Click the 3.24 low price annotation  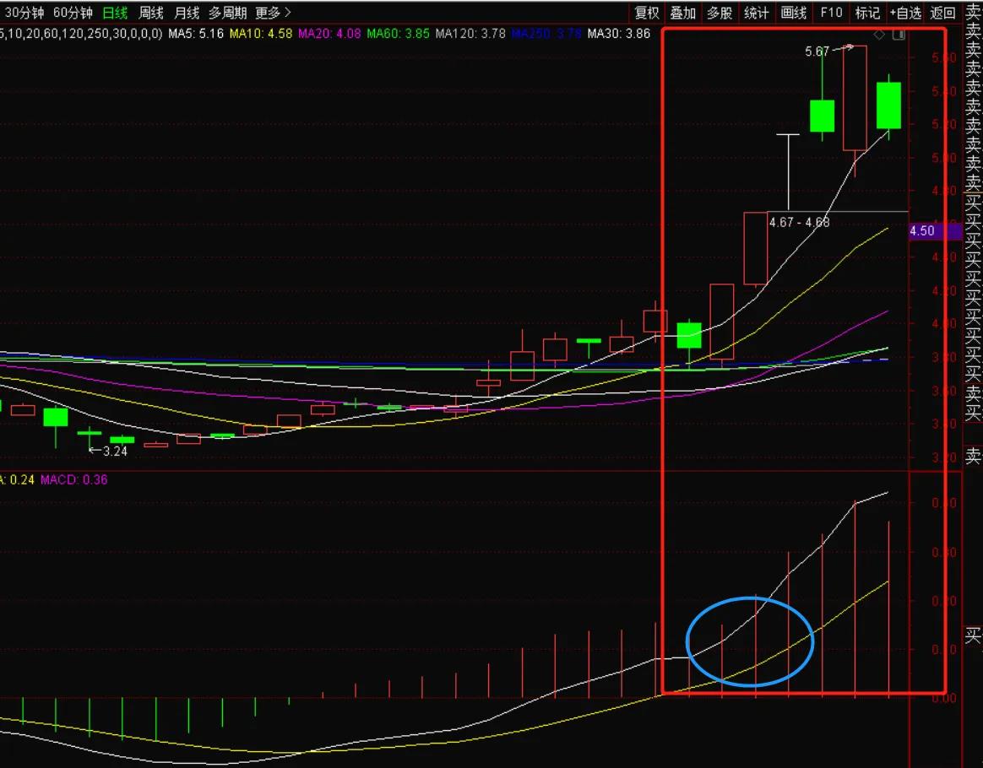click(x=115, y=451)
